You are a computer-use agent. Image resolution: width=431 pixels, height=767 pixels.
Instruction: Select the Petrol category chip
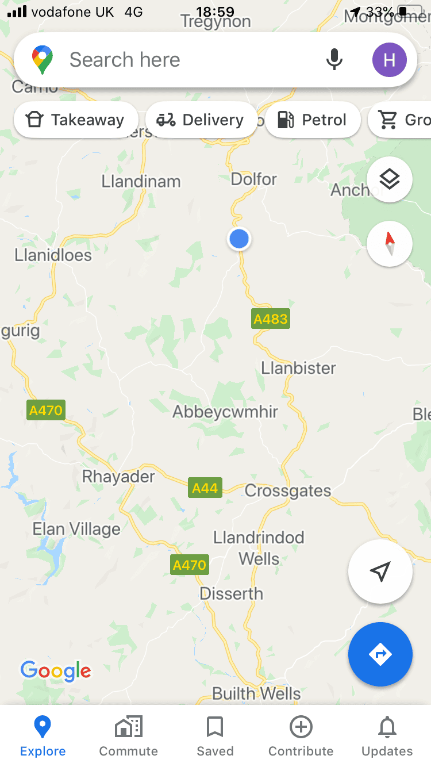[313, 120]
